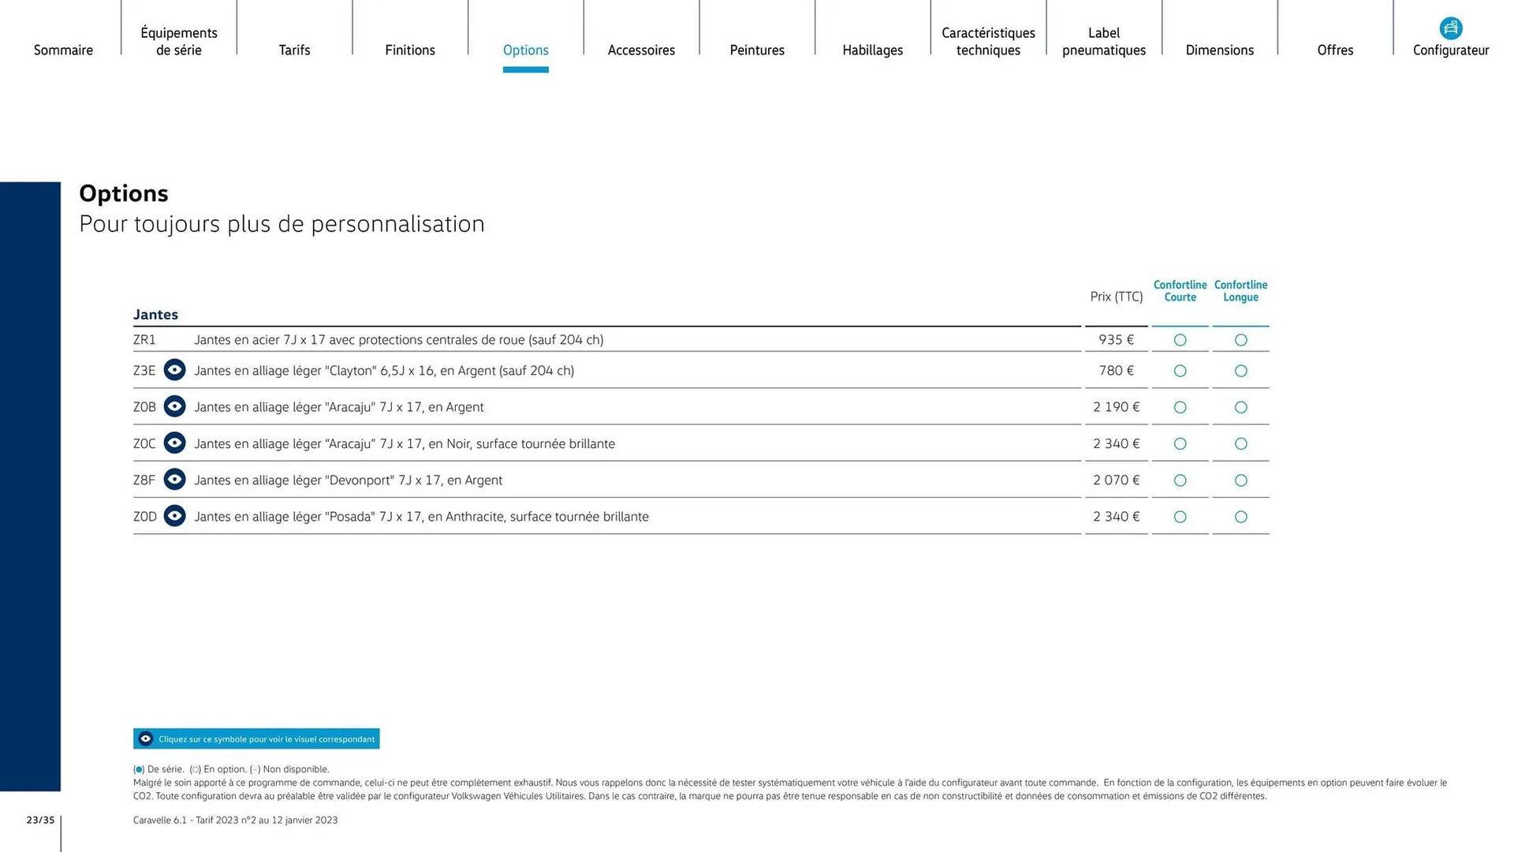Select Confortline Longue option for Clayton wheels

[x=1240, y=370]
